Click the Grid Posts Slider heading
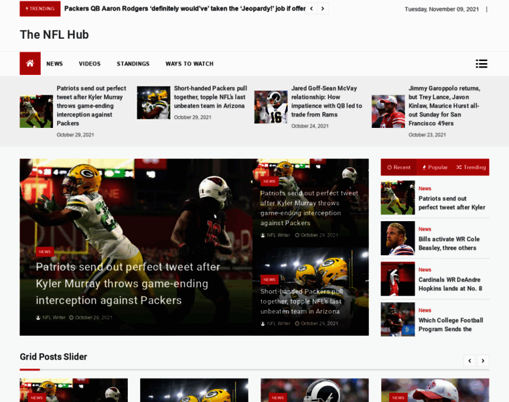 click(54, 357)
